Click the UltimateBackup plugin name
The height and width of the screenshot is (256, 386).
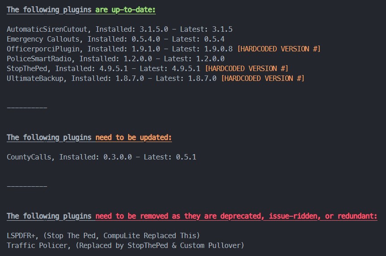[37, 78]
